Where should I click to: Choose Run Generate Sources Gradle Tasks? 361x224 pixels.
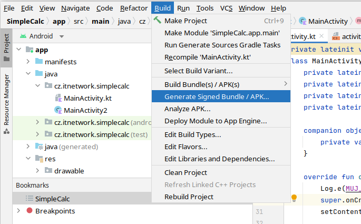[x=221, y=45]
